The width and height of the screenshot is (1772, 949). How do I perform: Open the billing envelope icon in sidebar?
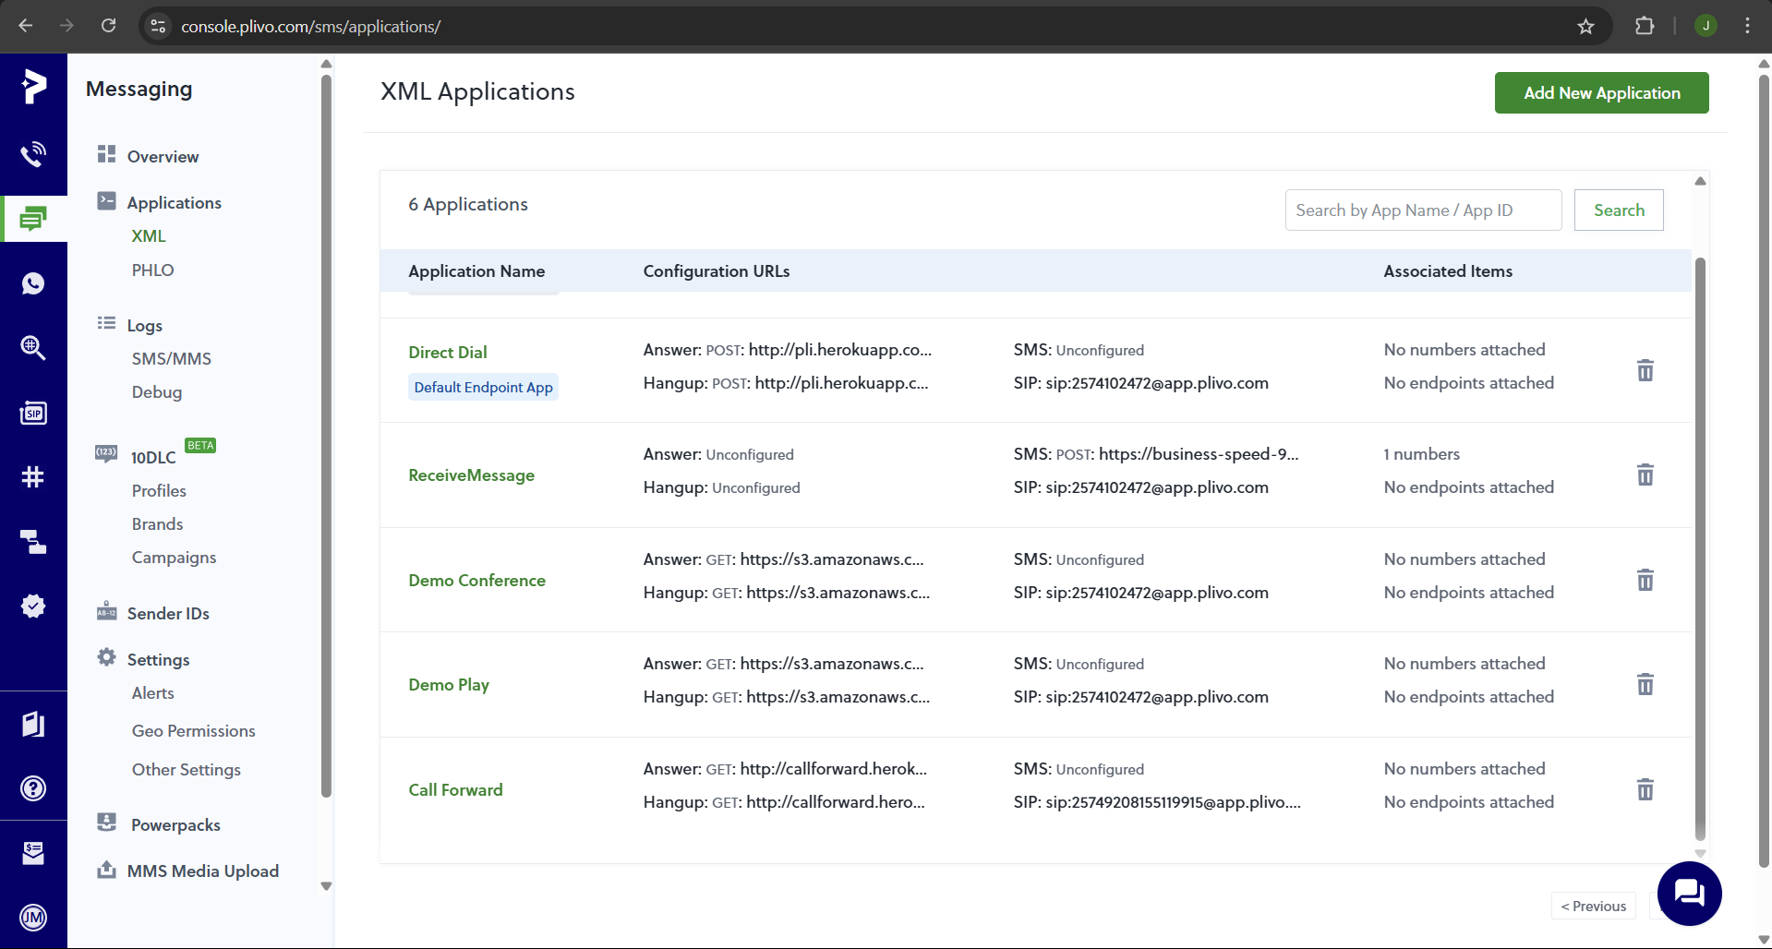pyautogui.click(x=33, y=853)
